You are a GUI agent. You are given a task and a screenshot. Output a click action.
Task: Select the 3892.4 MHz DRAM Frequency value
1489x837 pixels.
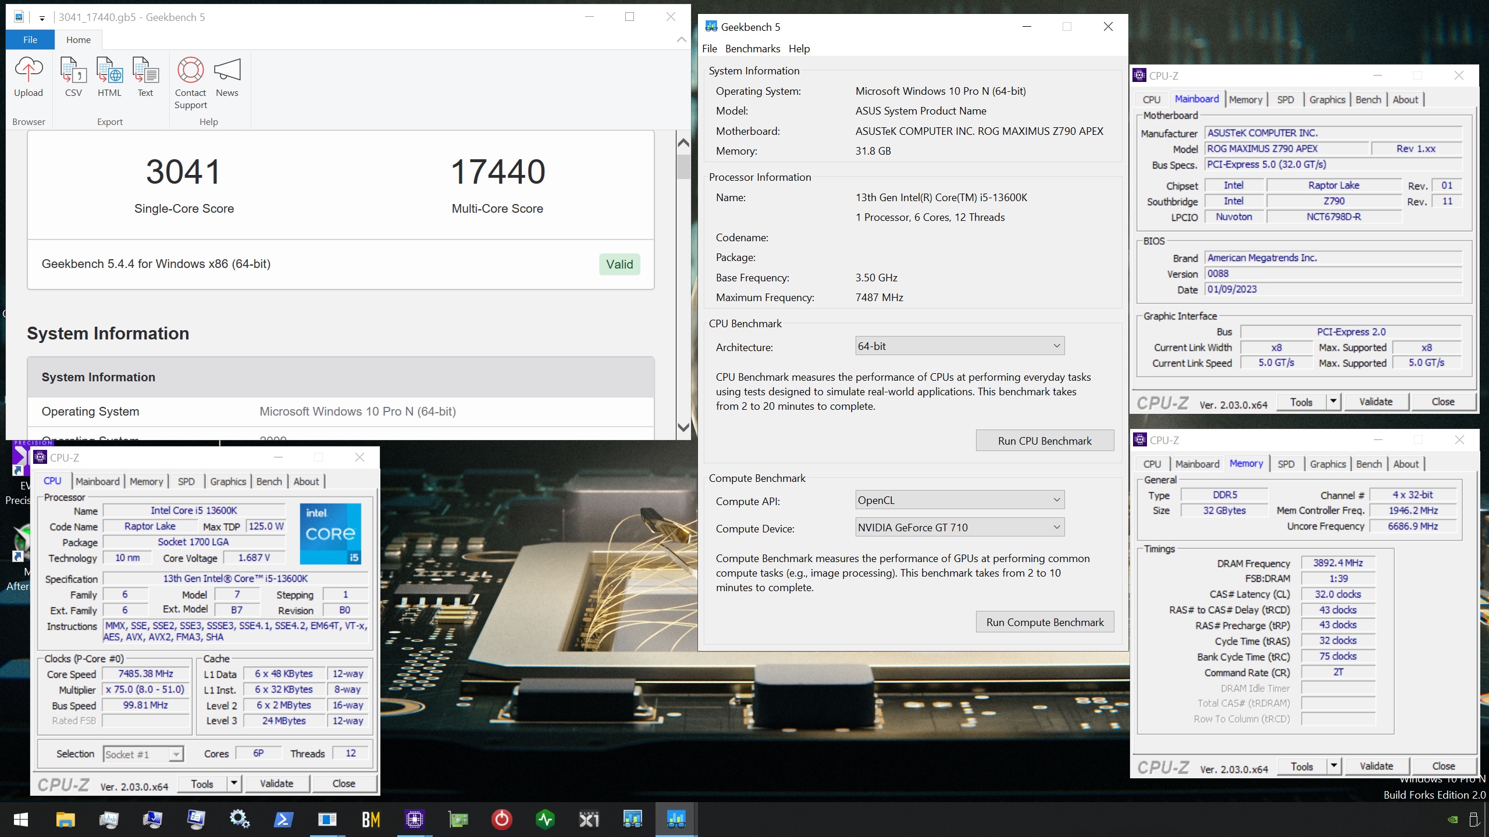click(1338, 563)
